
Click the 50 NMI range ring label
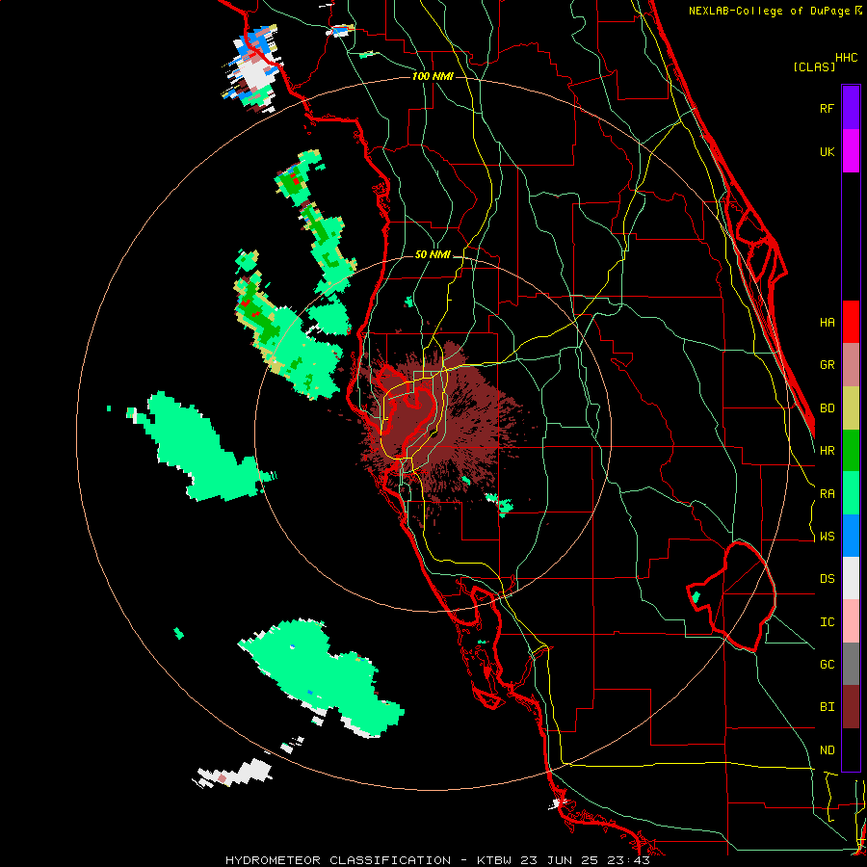433,254
